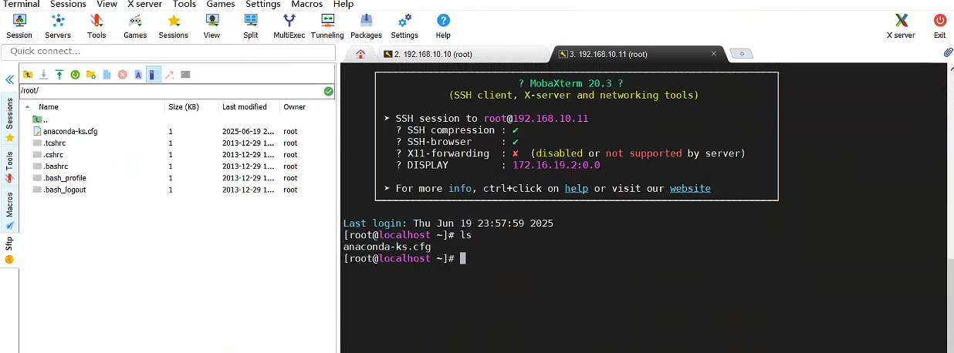Open terminal icon in SFTP toolbar
Image resolution: width=954 pixels, height=353 pixels.
coord(186,75)
